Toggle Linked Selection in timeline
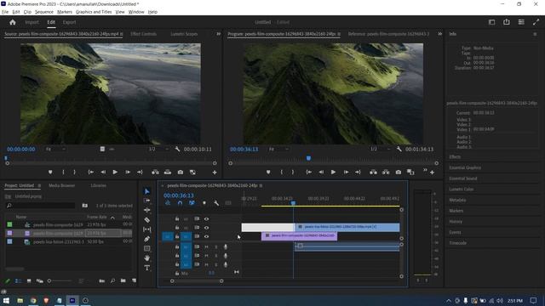Image resolution: width=545 pixels, height=306 pixels. (x=192, y=203)
